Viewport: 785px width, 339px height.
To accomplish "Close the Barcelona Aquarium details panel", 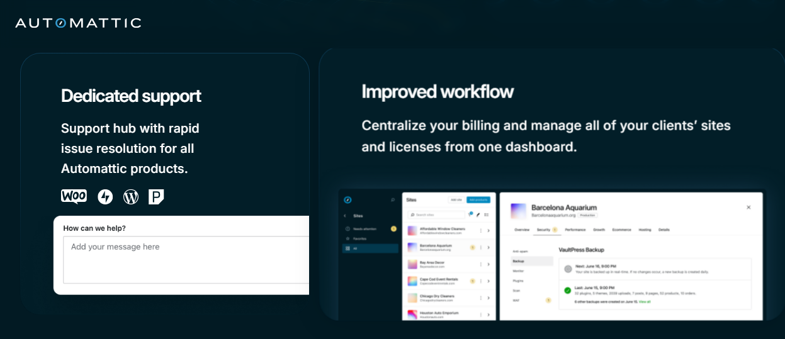I will coord(748,207).
